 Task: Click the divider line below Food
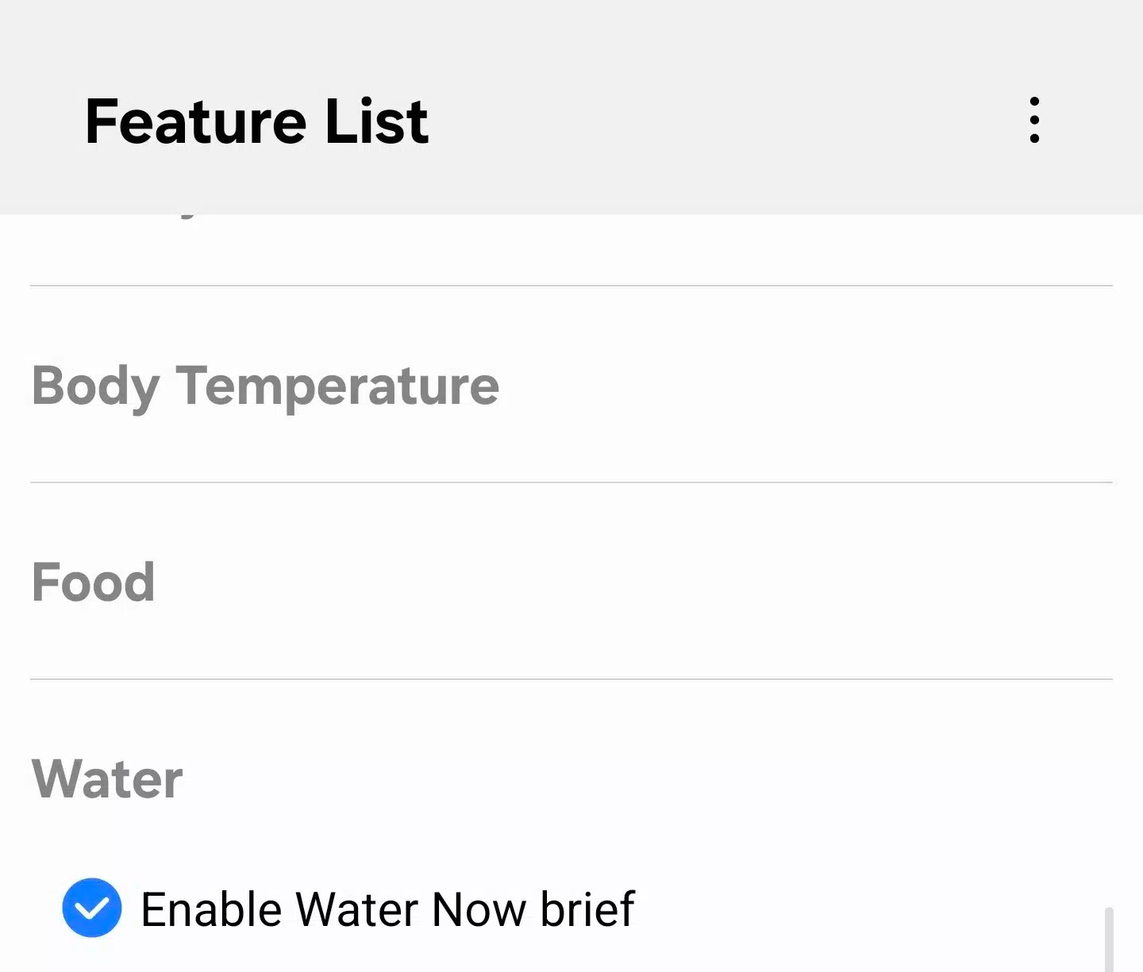point(571,679)
